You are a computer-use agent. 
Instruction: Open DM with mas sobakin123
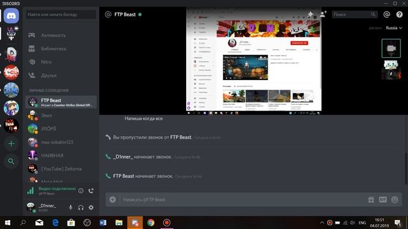[61, 142]
